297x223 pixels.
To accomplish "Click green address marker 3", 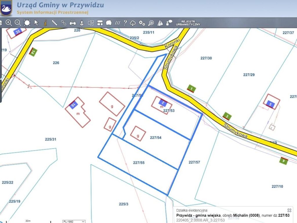I will [227, 116].
